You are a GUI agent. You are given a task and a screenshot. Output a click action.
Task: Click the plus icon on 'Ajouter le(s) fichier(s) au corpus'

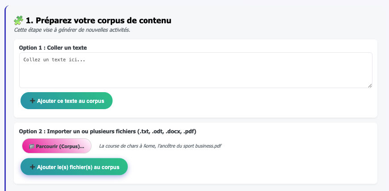tap(32, 167)
